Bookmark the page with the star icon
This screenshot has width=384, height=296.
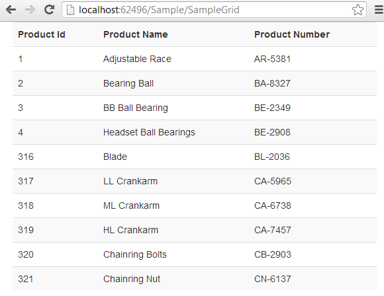click(358, 10)
